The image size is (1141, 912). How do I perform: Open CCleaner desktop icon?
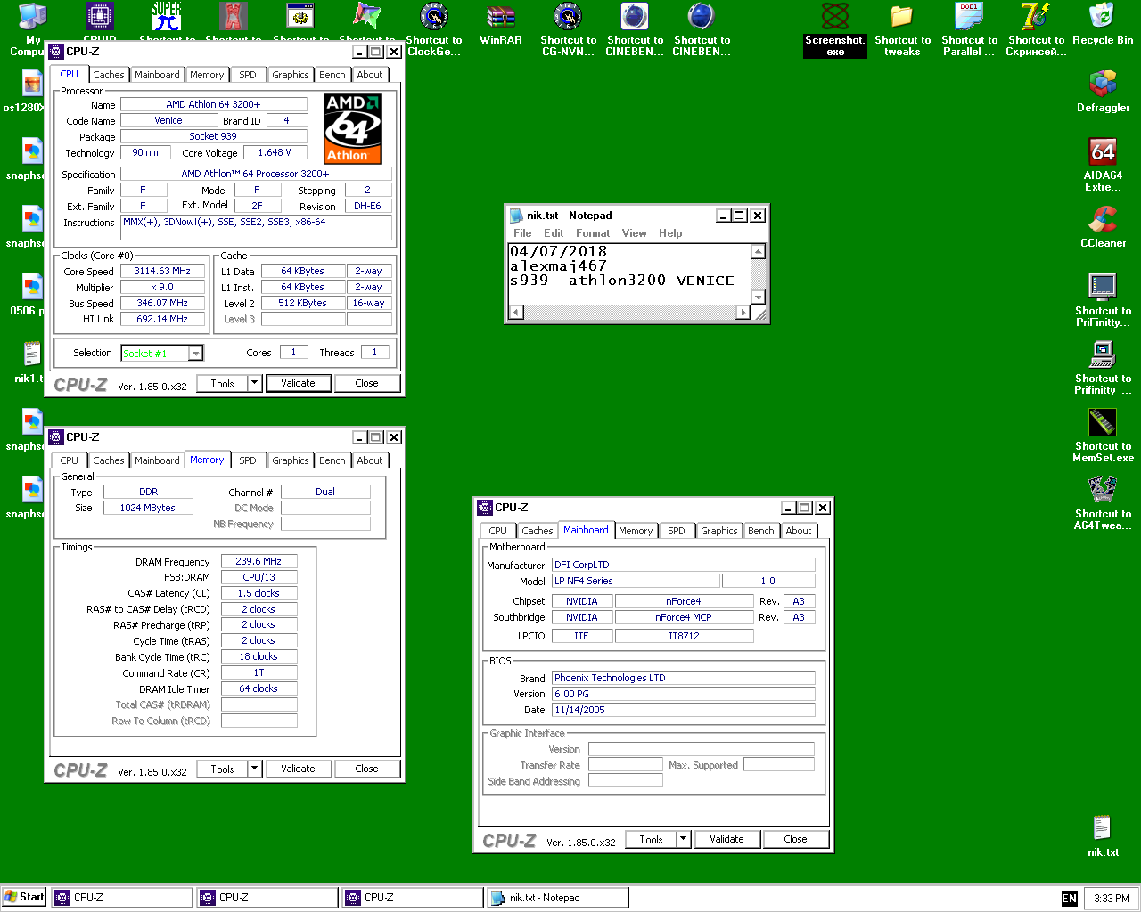[x=1103, y=219]
